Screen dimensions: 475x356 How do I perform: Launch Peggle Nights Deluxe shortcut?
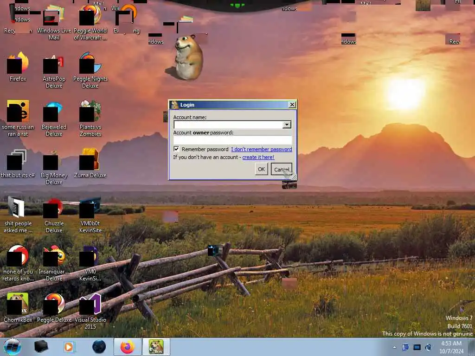tap(90, 70)
